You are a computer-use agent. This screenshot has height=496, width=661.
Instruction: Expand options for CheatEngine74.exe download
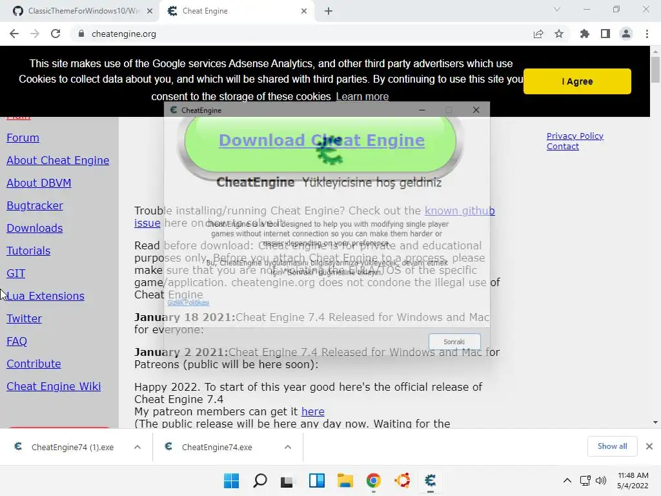(288, 447)
